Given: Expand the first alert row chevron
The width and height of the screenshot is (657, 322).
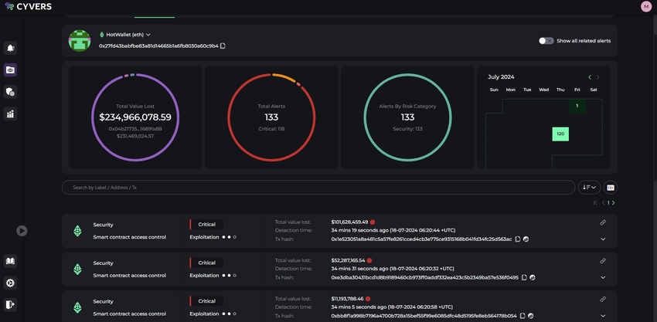Looking at the screenshot, I should [x=603, y=239].
